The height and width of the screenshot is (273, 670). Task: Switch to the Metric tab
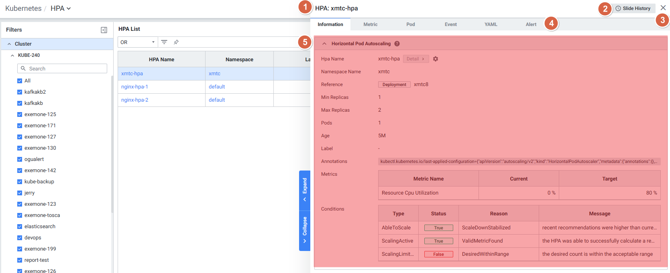370,24
